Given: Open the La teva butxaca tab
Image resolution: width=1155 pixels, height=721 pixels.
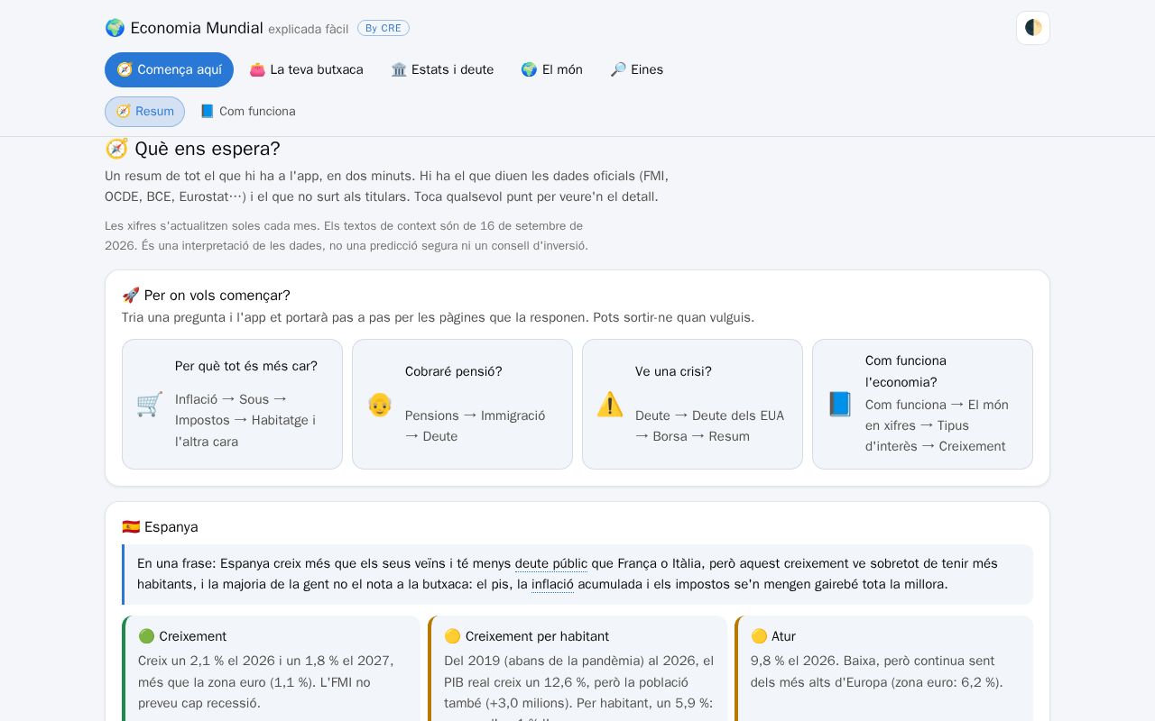Looking at the screenshot, I should pos(306,69).
